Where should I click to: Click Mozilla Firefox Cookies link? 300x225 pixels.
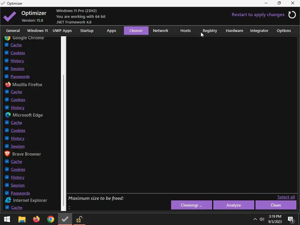[x=18, y=100]
